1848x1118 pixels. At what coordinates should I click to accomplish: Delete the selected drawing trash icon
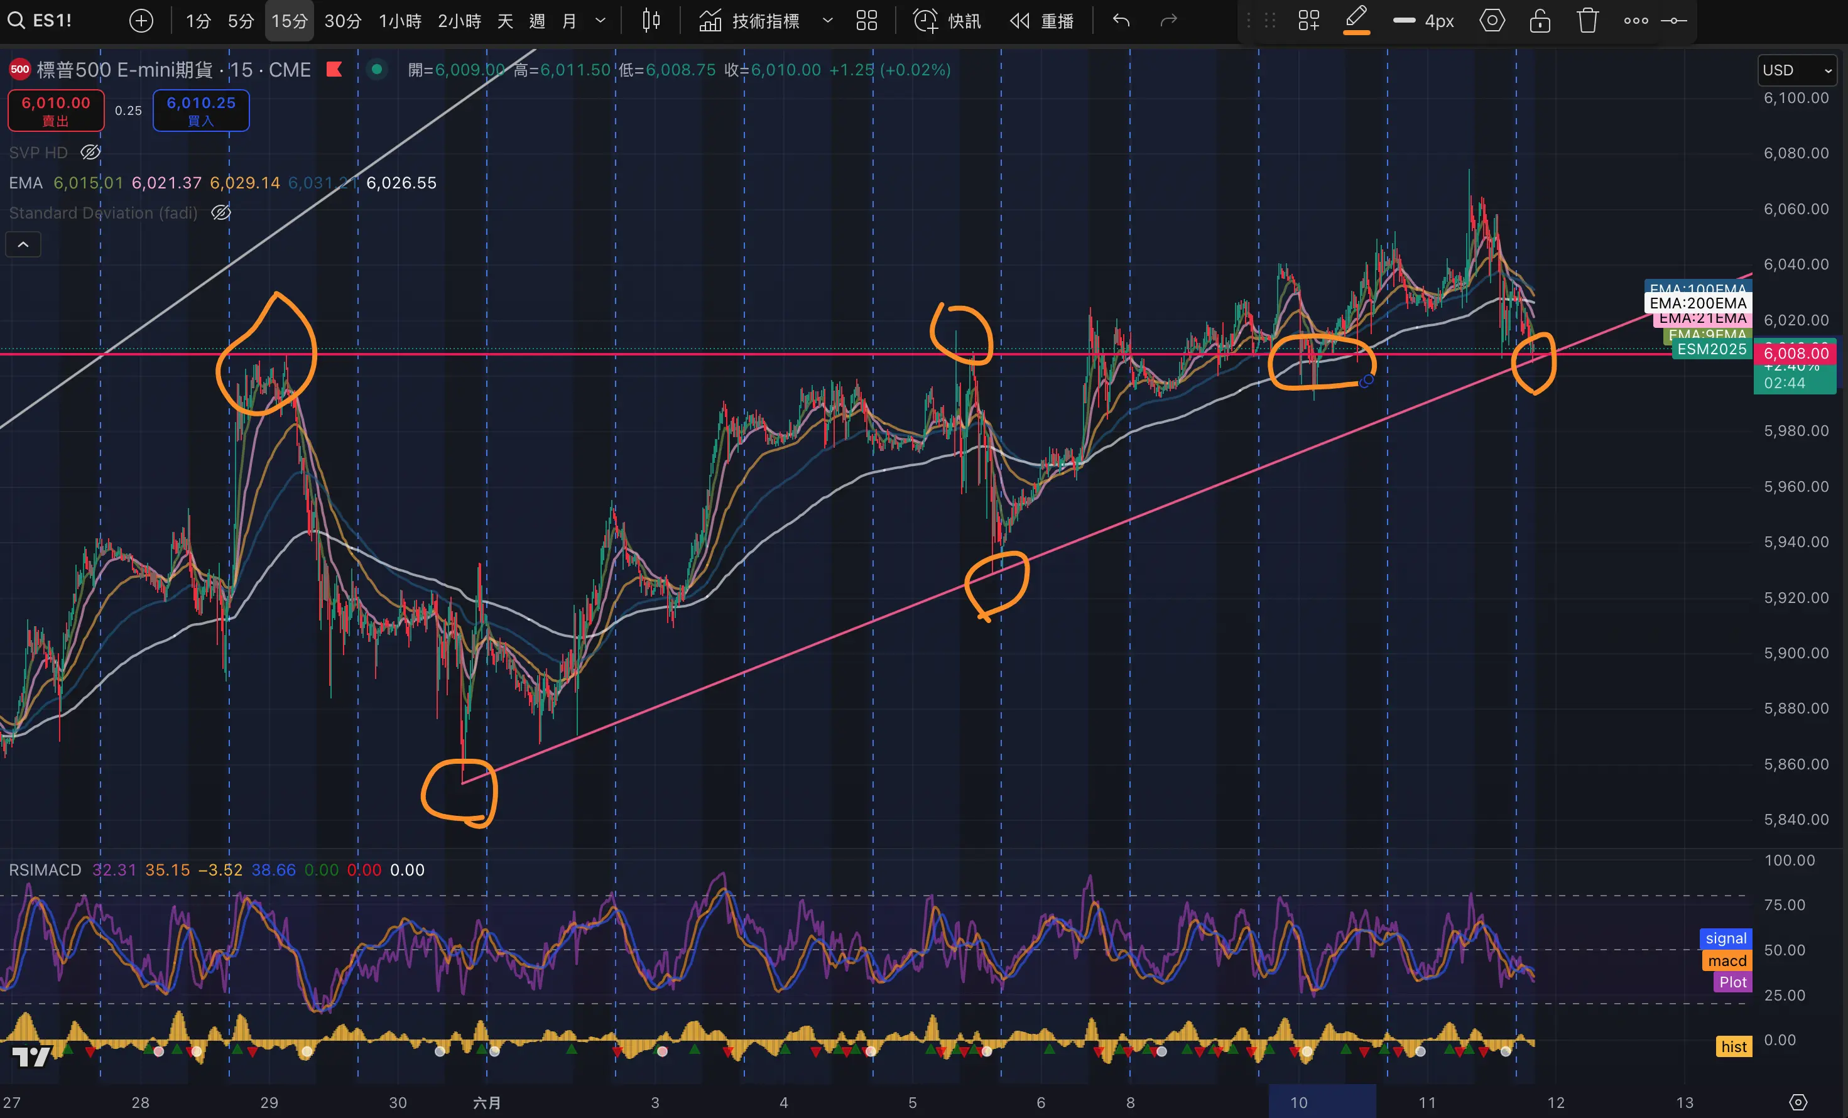(x=1588, y=20)
